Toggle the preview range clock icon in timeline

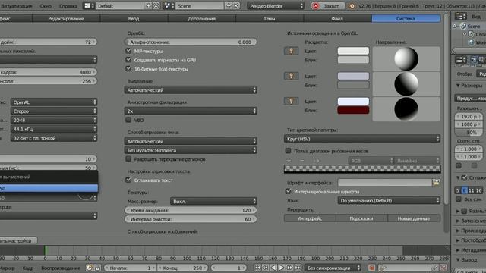point(89,268)
